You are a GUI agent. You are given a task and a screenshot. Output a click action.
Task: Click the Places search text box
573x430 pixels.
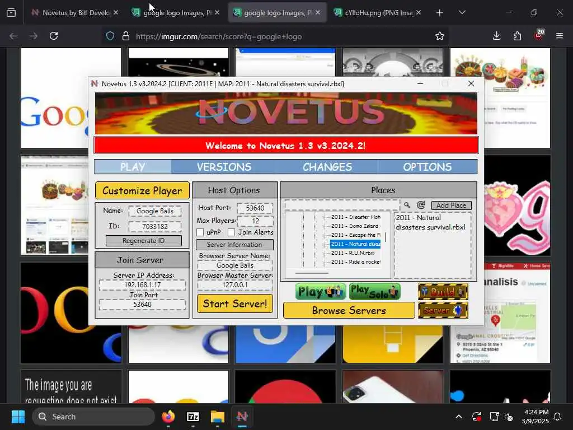(342, 205)
